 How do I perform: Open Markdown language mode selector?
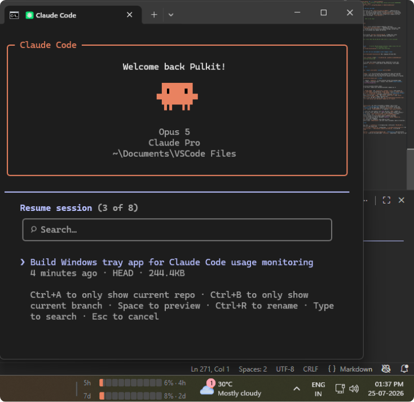pos(356,369)
